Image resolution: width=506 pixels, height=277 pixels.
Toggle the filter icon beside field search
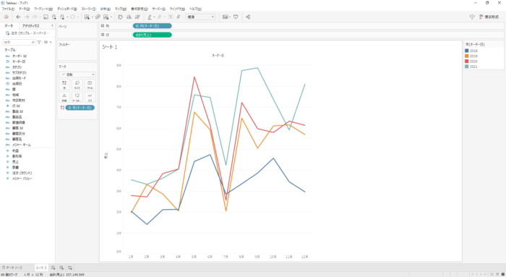pos(39,42)
